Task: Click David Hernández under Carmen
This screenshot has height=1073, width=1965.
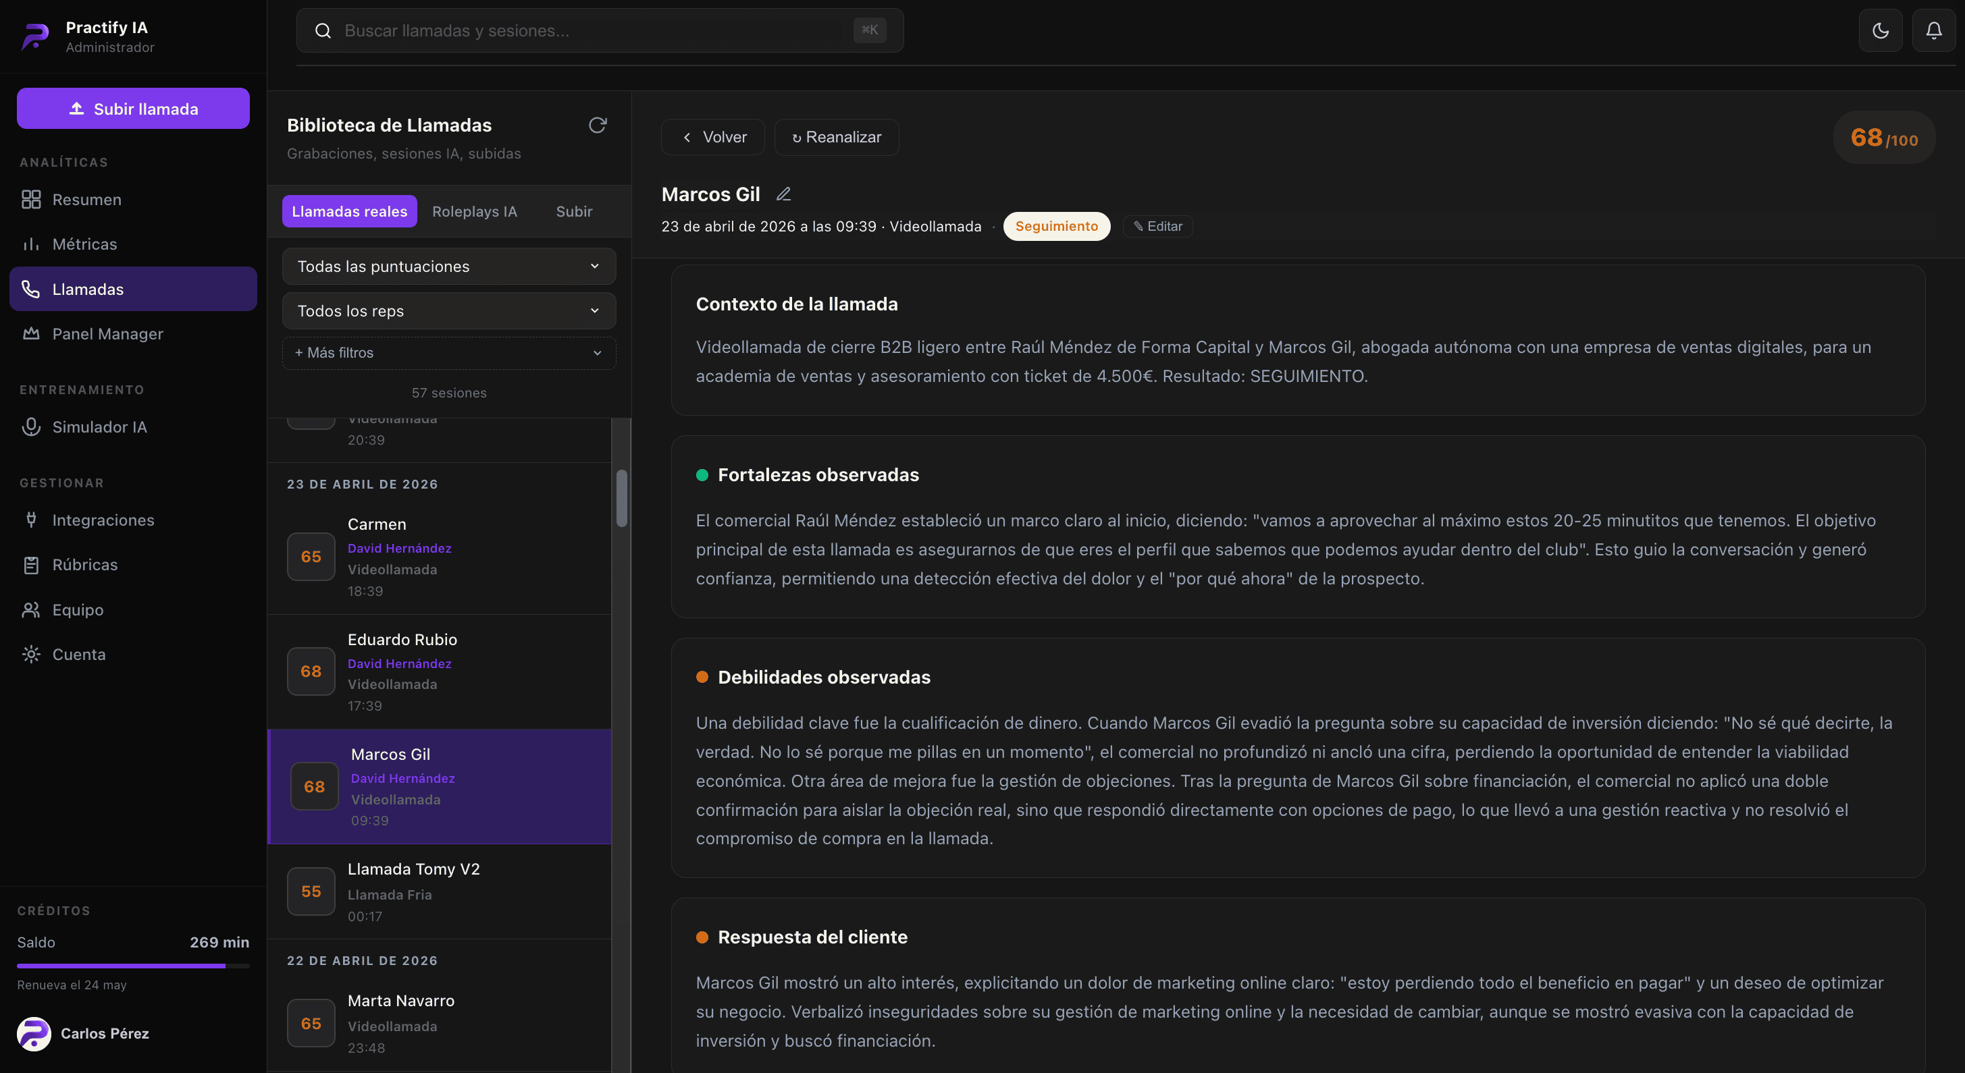Action: point(400,548)
